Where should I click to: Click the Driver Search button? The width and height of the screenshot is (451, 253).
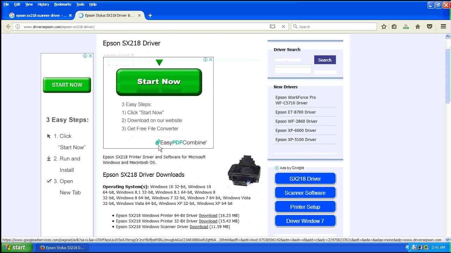click(x=325, y=60)
